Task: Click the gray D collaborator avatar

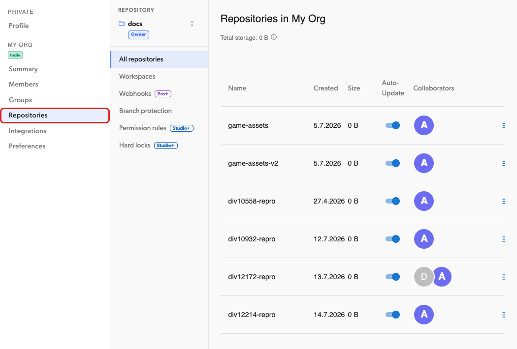Action: tap(423, 277)
